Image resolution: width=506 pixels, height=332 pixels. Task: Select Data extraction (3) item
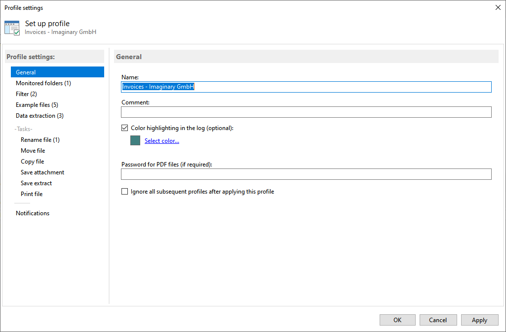click(x=39, y=116)
